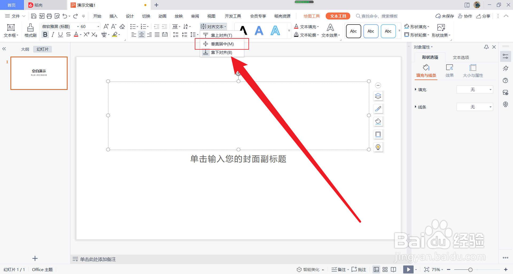
Task: Open the font size 60 dropdown
Action: click(x=98, y=26)
